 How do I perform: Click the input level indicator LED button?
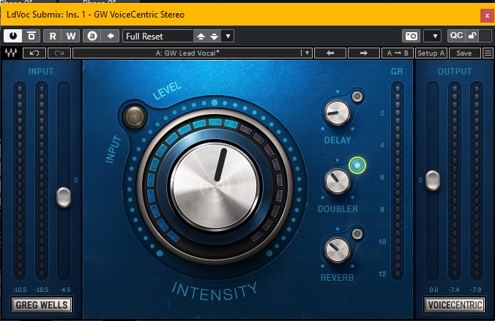135,117
